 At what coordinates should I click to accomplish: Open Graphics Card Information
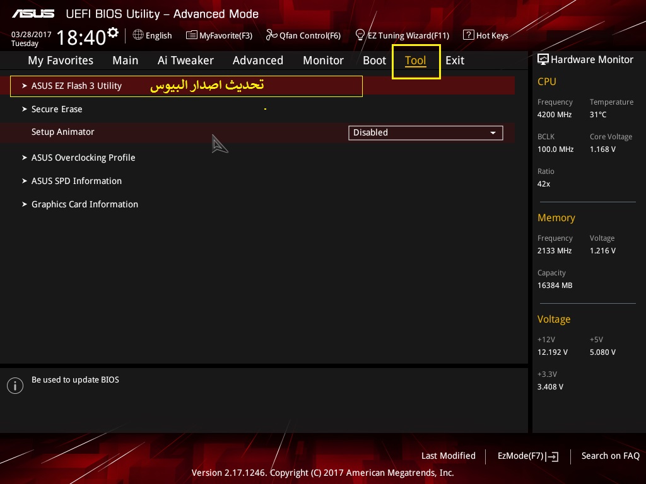point(85,204)
